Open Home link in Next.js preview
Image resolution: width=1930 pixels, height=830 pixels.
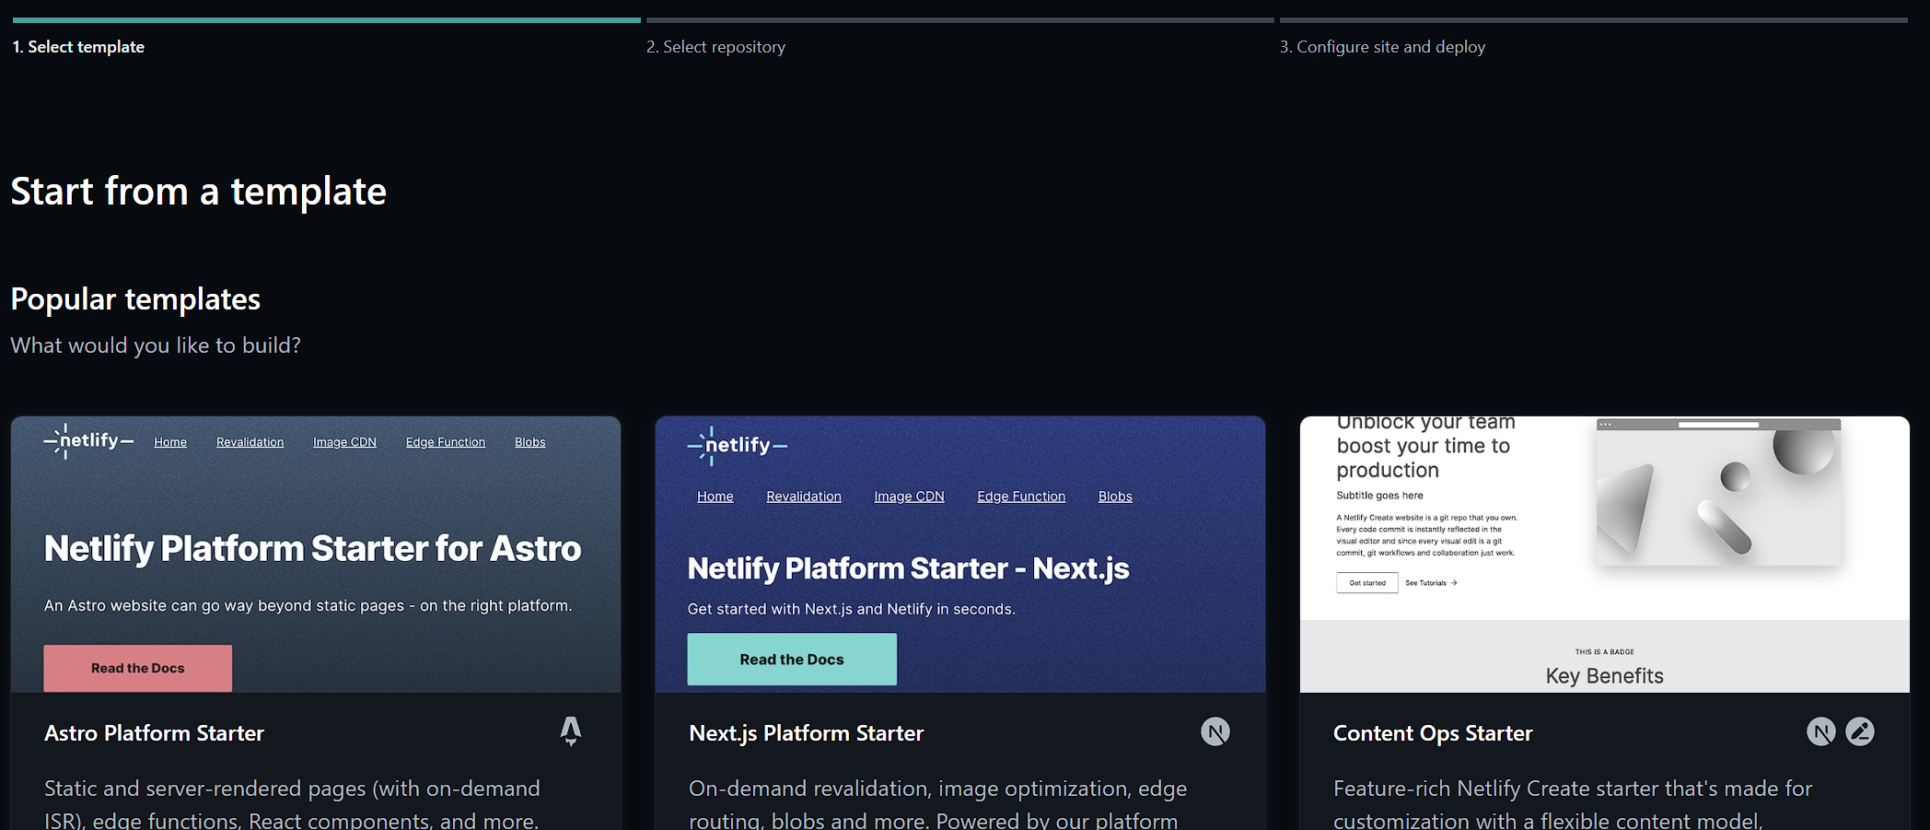click(715, 497)
